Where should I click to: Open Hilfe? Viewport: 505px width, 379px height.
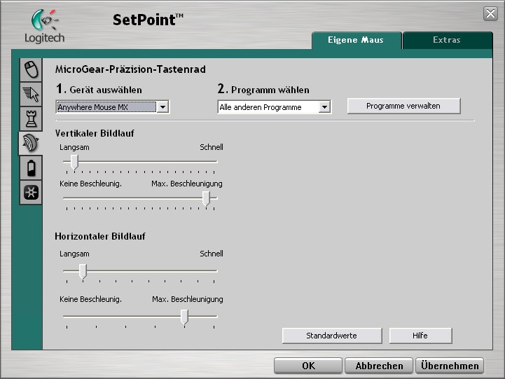click(x=420, y=336)
